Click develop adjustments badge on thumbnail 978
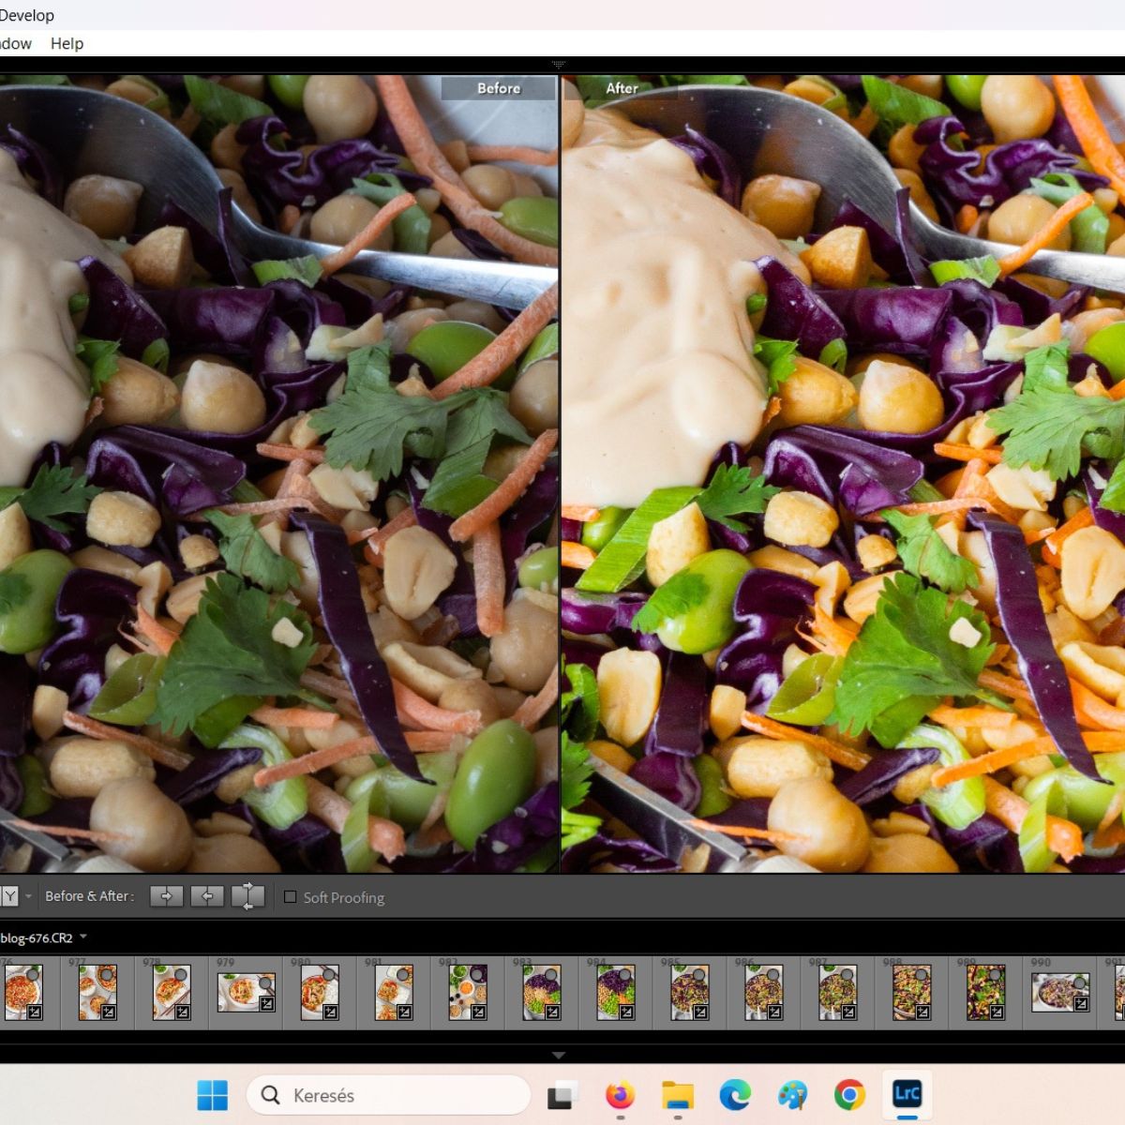 coord(183,1012)
